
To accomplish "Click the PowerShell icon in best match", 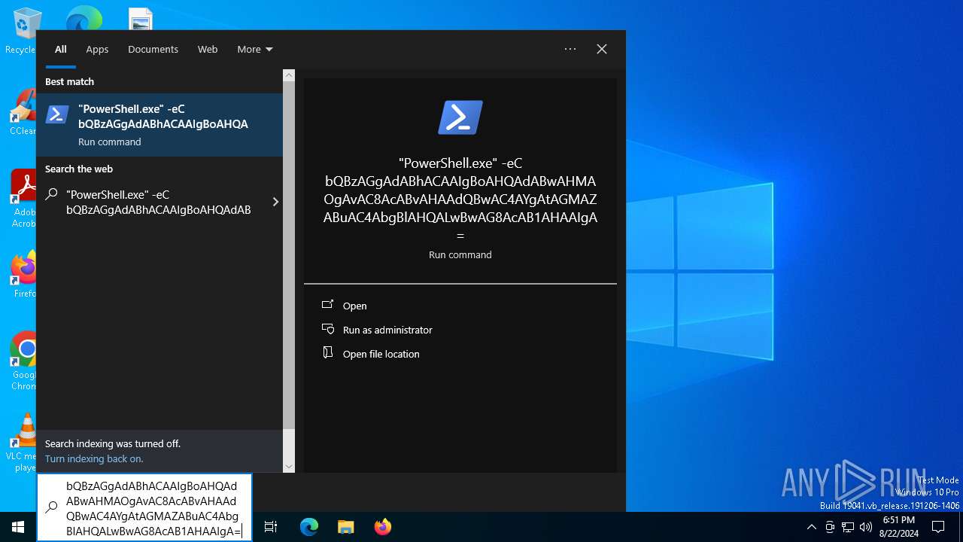I will (x=58, y=114).
